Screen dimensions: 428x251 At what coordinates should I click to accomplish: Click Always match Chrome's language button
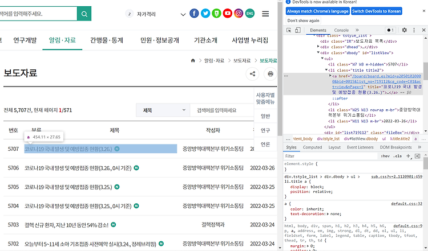point(318,11)
